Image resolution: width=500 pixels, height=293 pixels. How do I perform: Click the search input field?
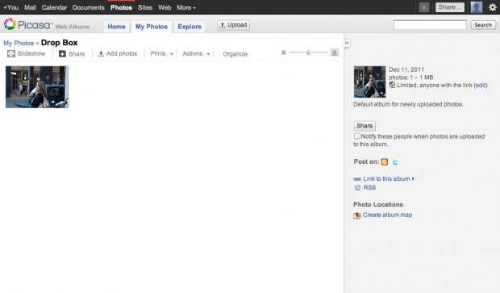(430, 25)
